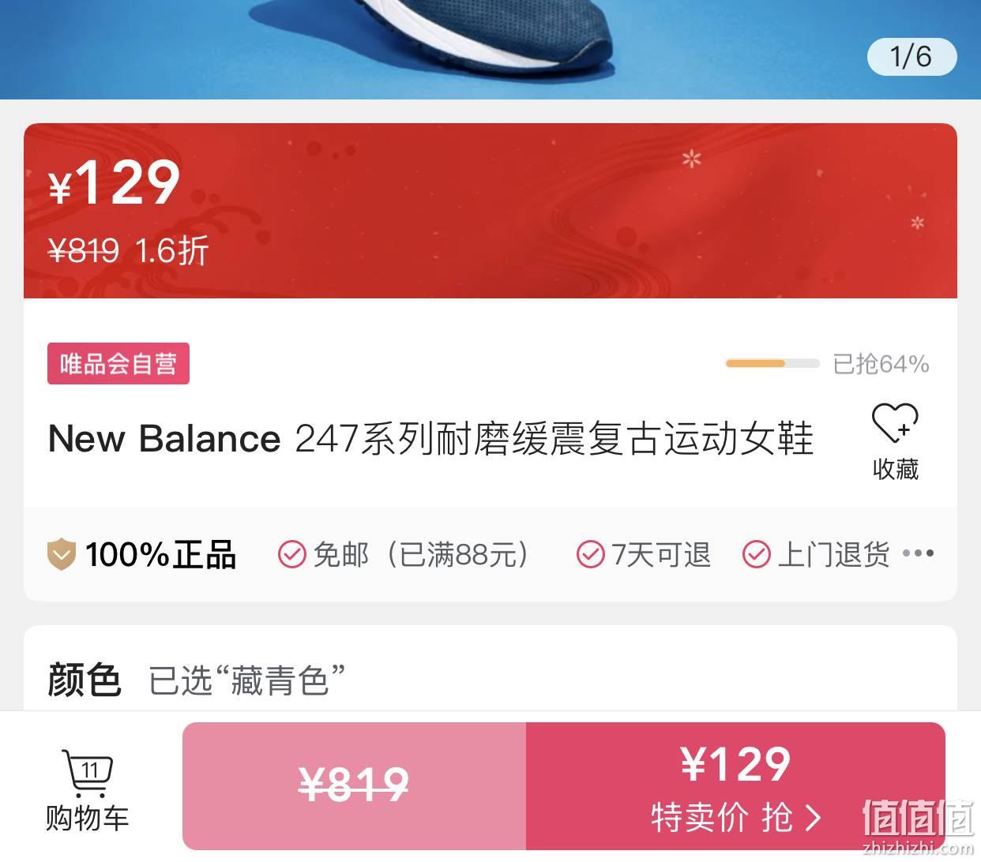The width and height of the screenshot is (981, 862).
Task: Open the 1/6 image counter badge
Action: [911, 57]
